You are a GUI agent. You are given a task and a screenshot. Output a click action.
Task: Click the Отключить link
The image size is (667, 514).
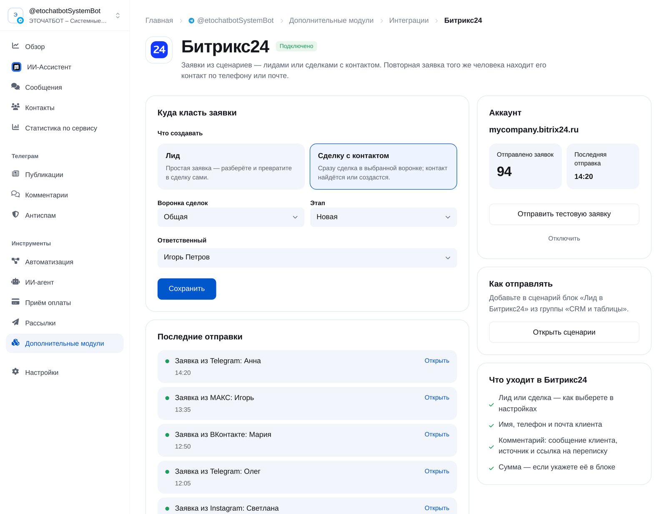point(564,238)
